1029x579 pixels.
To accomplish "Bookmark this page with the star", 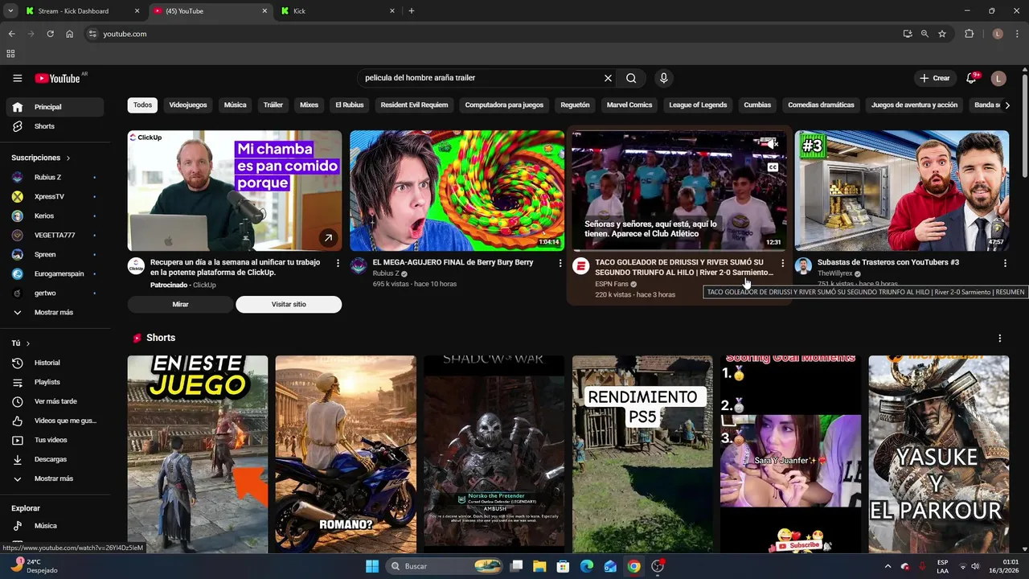I will point(942,34).
